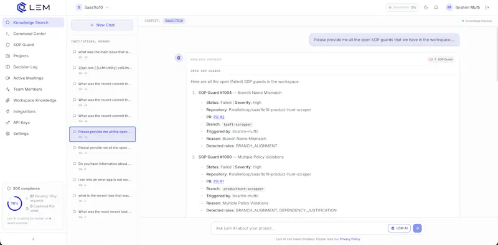498x245 pixels.
Task: Click the Integrations plug icon
Action: (7, 111)
